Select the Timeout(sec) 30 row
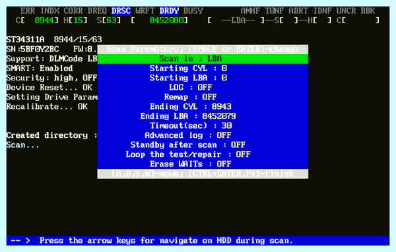Screen dimensions: 396x252 tap(203, 126)
